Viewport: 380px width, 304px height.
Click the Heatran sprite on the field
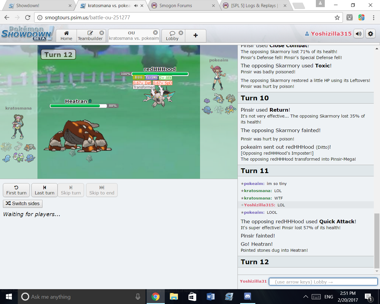coord(78,136)
